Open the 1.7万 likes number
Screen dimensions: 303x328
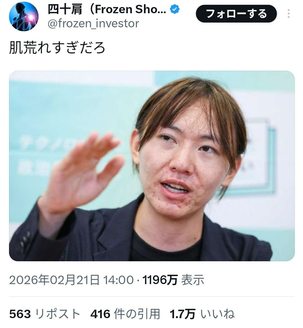[x=182, y=314]
